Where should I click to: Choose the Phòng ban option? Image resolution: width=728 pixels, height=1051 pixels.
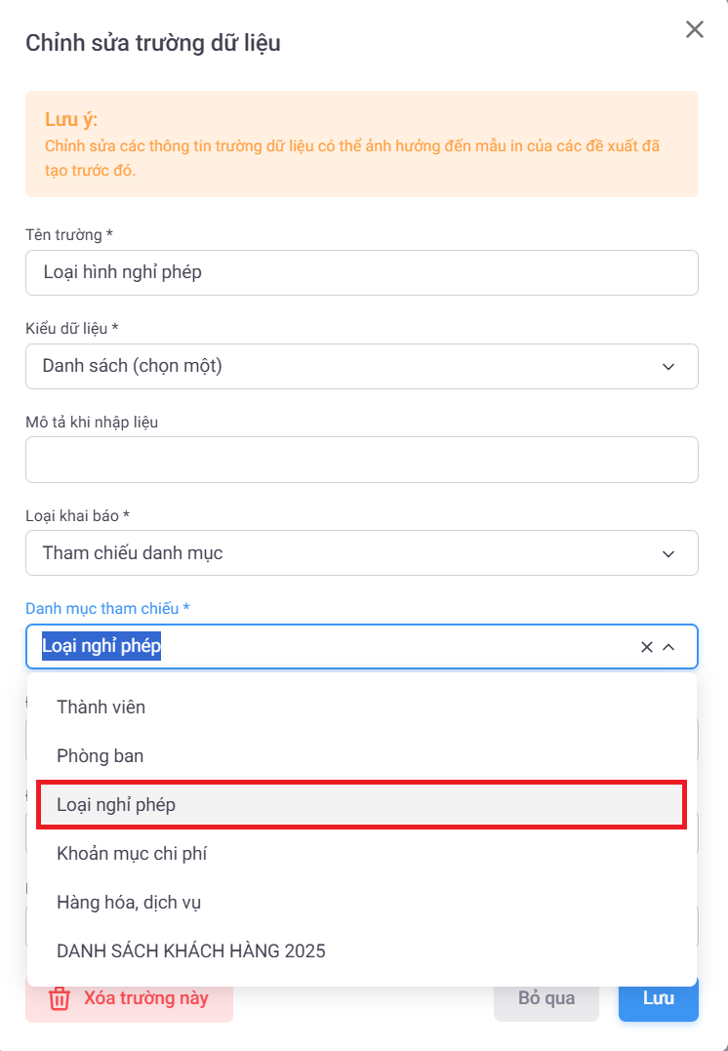point(101,755)
